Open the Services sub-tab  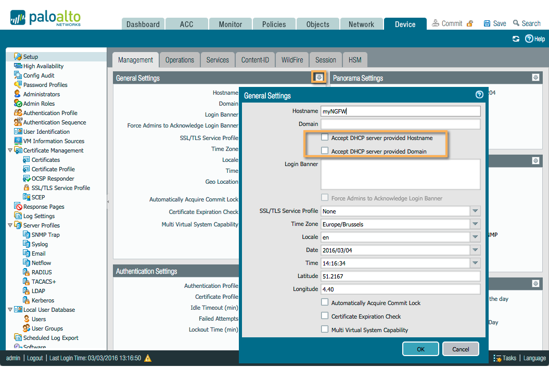[x=218, y=60]
